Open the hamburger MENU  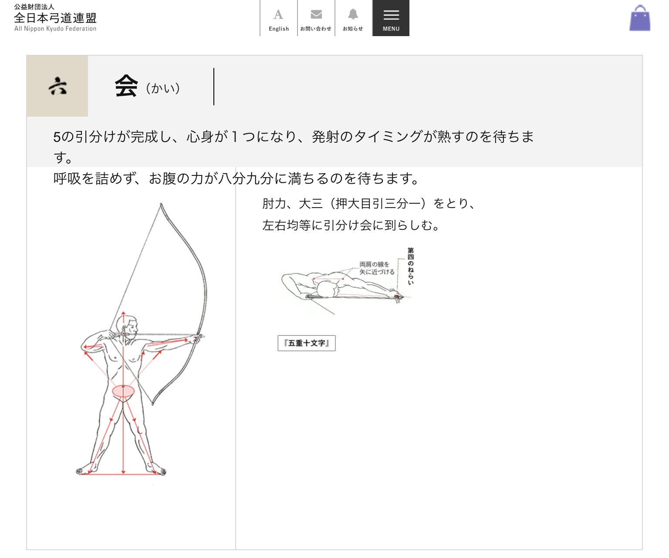(391, 18)
